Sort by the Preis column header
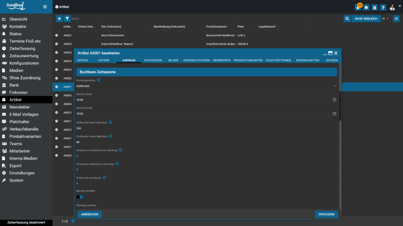Screen dimensions: 403x226 pos(241,27)
